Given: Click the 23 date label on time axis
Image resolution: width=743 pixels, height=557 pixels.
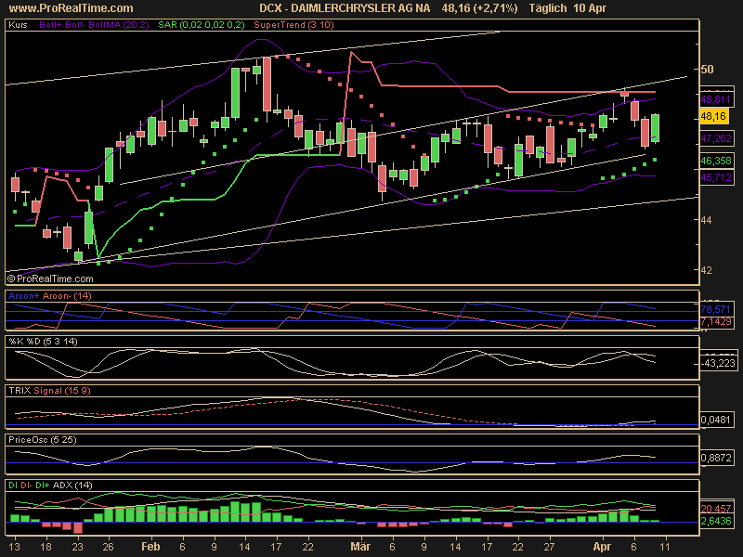Looking at the screenshot, I should coord(77,547).
